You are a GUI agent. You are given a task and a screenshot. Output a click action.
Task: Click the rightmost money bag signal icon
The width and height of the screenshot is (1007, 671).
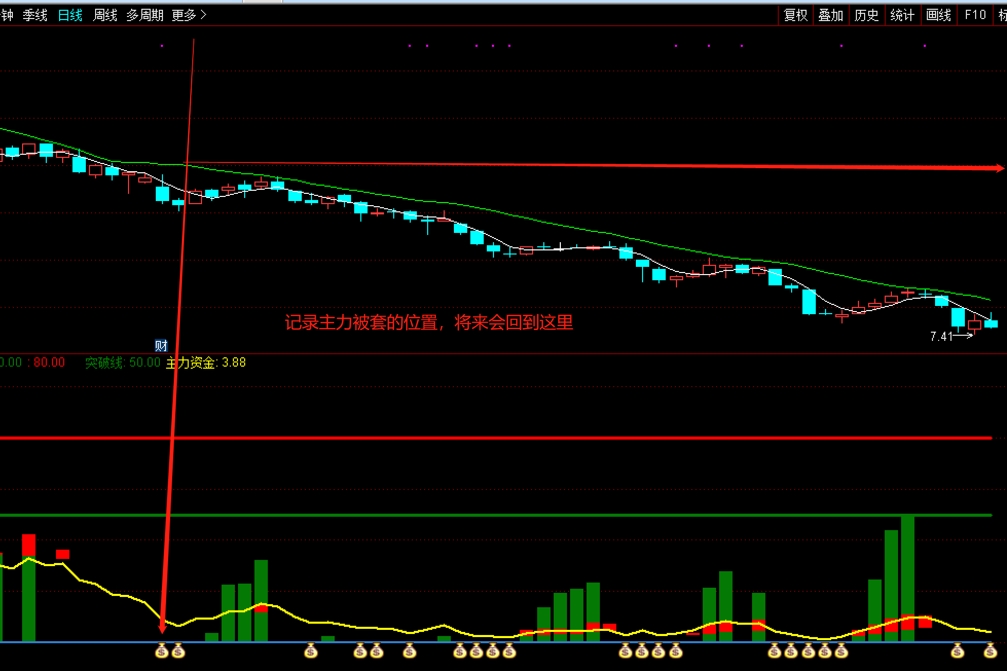click(x=990, y=652)
